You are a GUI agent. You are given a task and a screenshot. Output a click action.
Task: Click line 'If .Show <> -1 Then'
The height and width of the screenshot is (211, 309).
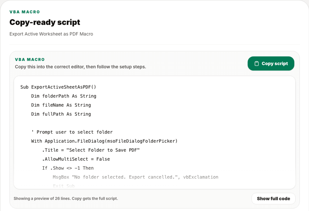68,168
